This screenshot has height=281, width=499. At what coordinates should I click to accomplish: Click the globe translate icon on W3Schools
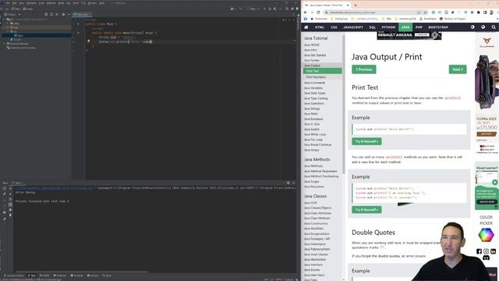pos(483,27)
